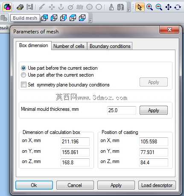
Task: Click the casting position Z field
Action: (154, 163)
